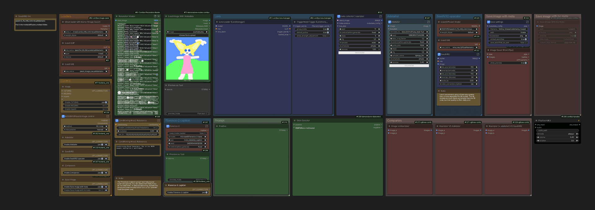Open vae_name dropdown showing qwen_image_vae.safetensors
Image resolution: width=595 pixels, height=210 pixels.
tap(86, 71)
